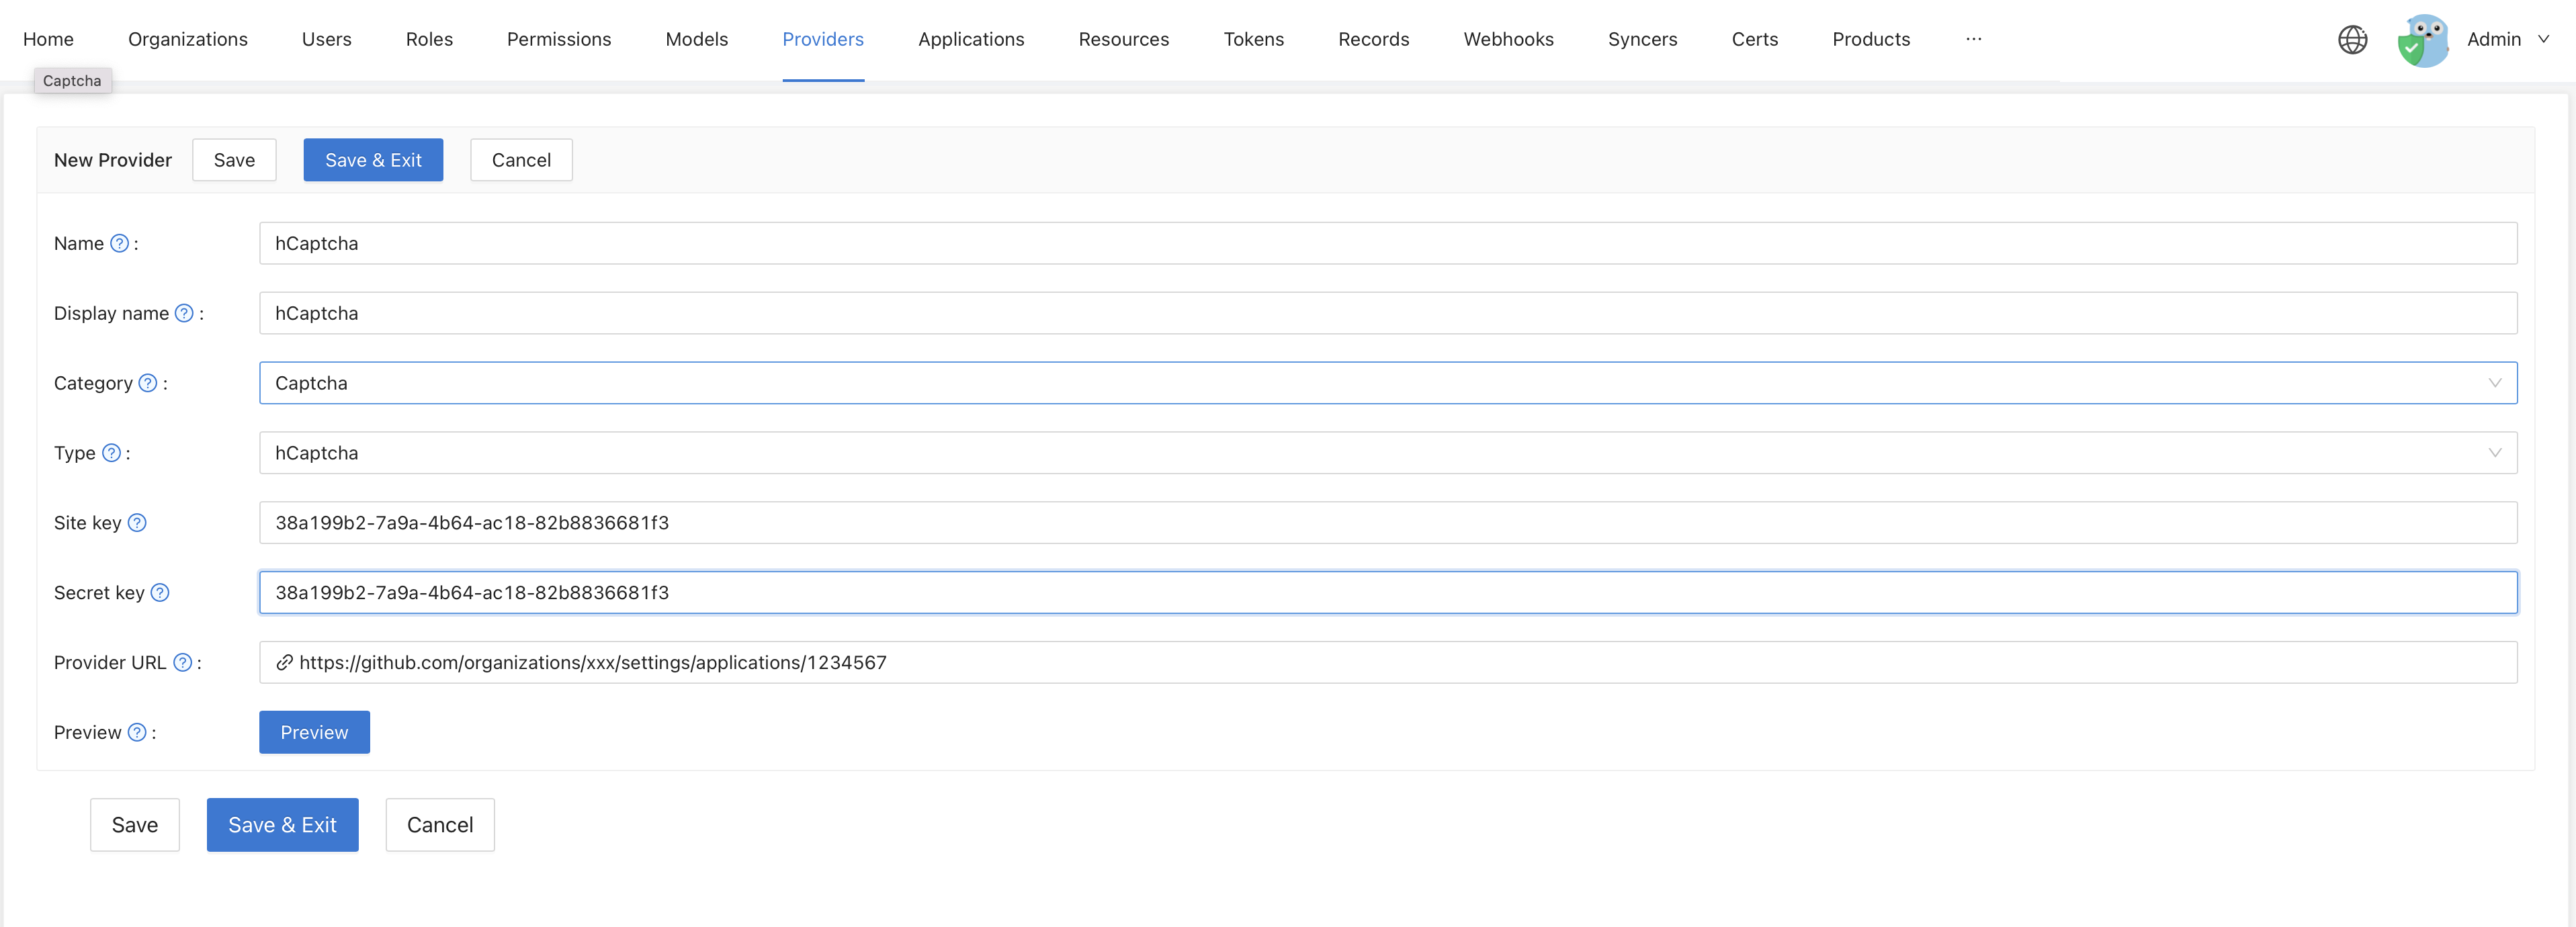
Task: Click the Category help question icon
Action: 148,383
